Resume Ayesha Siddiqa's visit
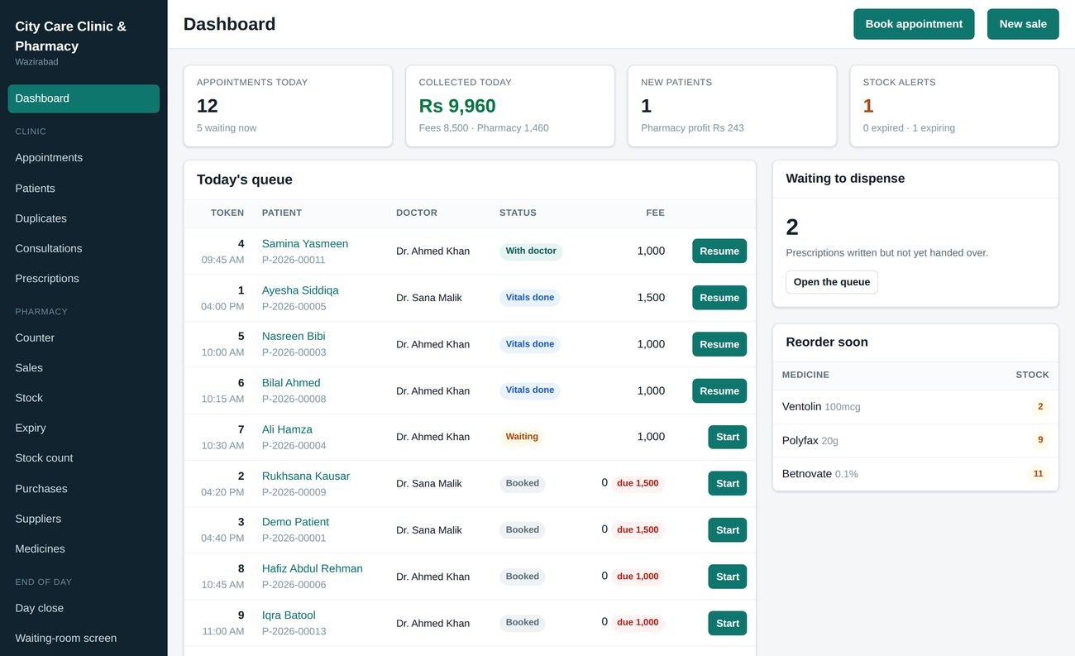Viewport: 1075px width, 656px height. pyautogui.click(x=719, y=298)
